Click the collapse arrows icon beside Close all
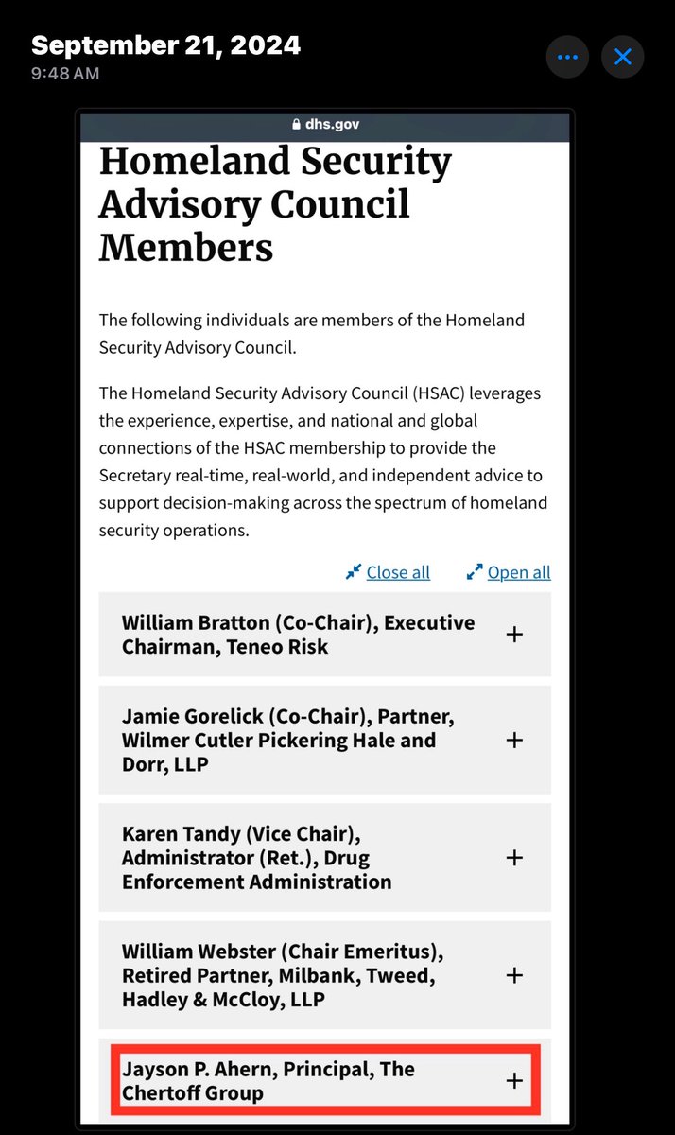This screenshot has width=675, height=1135. 354,572
